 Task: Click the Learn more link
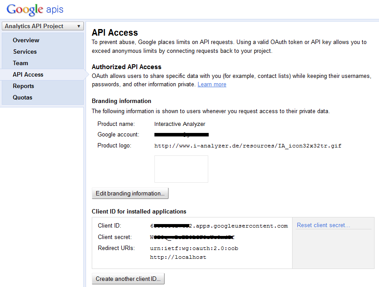click(x=211, y=84)
